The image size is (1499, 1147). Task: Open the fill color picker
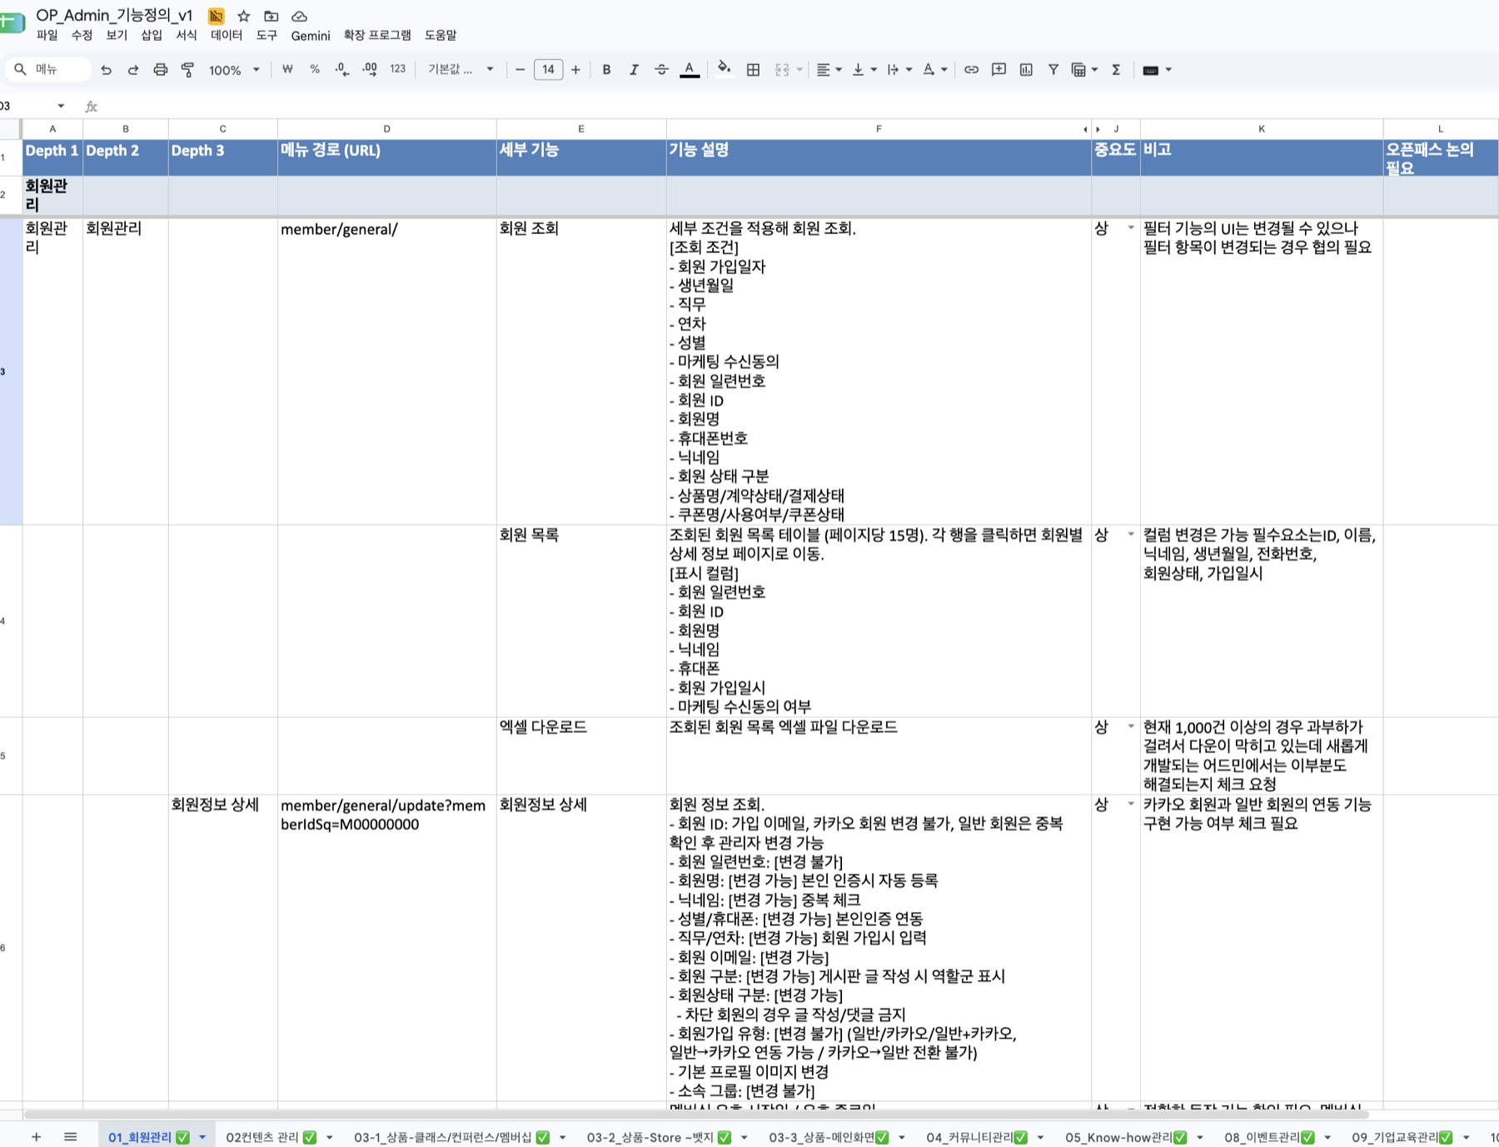click(725, 70)
